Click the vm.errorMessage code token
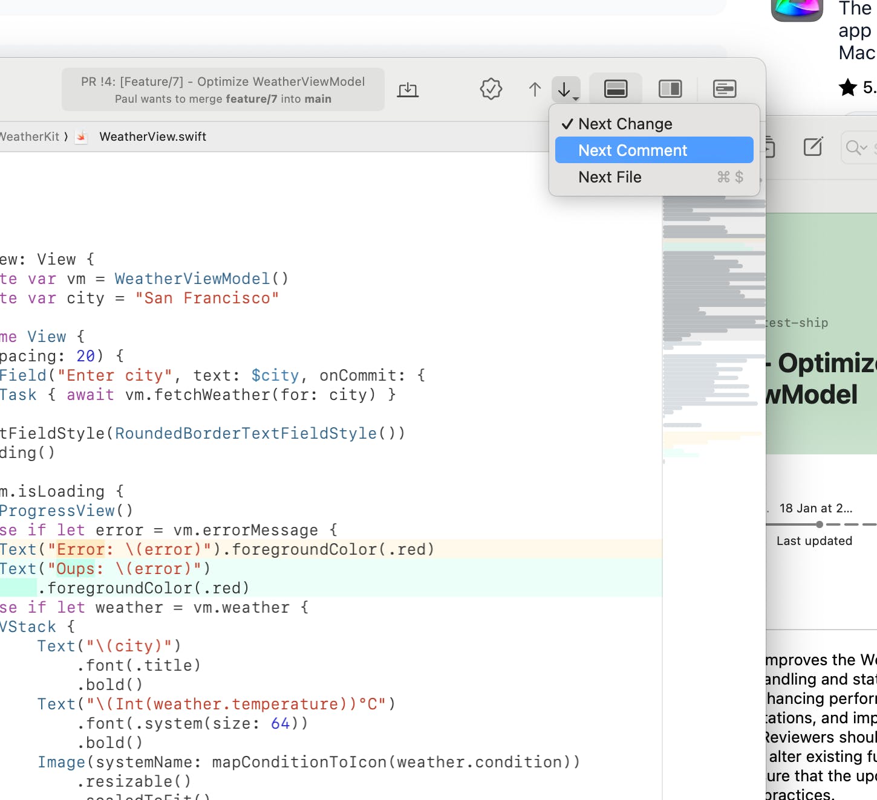 point(246,530)
